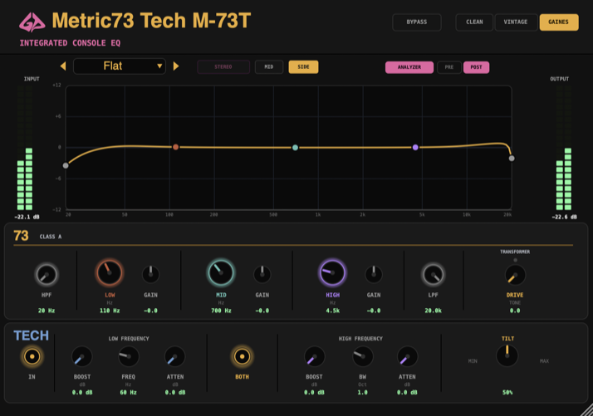593x416 pixels.
Task: Click the LOW band GAIN knob
Action: (150, 275)
